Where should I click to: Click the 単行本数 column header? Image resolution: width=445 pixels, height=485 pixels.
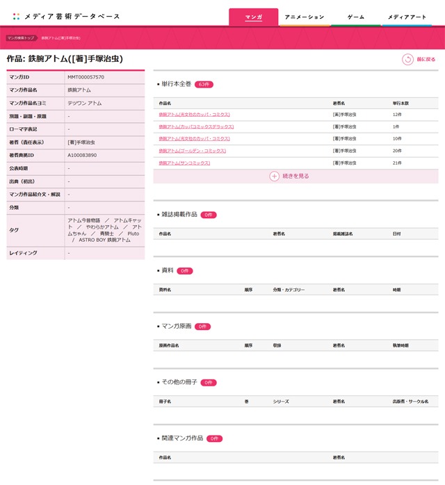(400, 102)
